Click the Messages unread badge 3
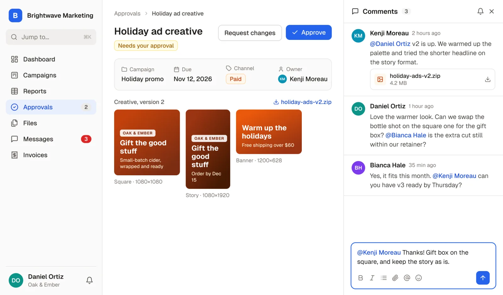 86,139
